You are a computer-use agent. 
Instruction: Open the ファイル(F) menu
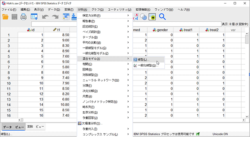pos(9,10)
